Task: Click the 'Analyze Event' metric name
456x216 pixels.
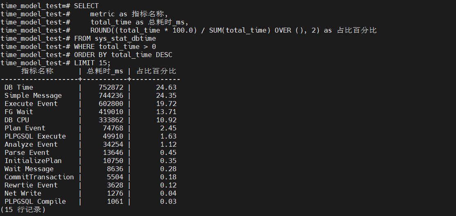Action: pos(31,144)
